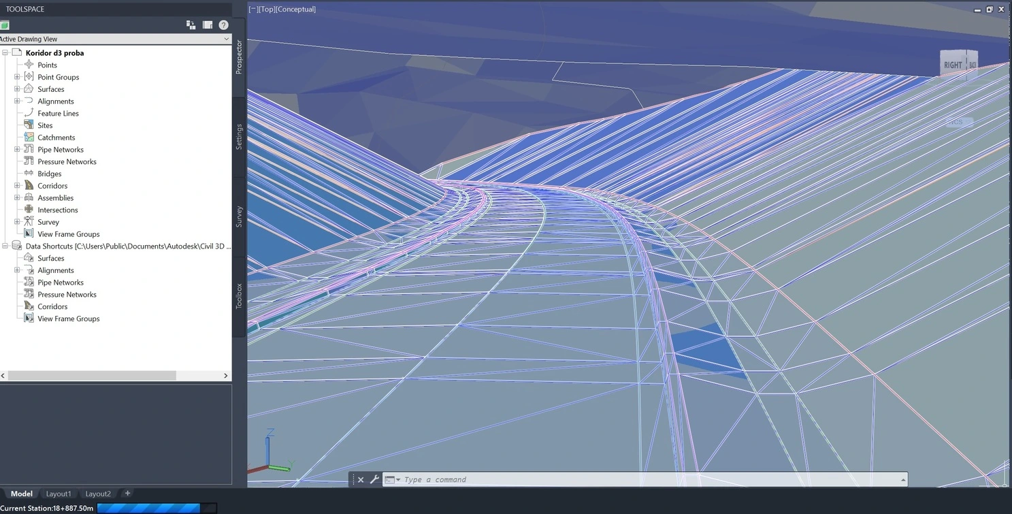Select View Frame Groups icon under Data Shortcuts

[x=29, y=318]
